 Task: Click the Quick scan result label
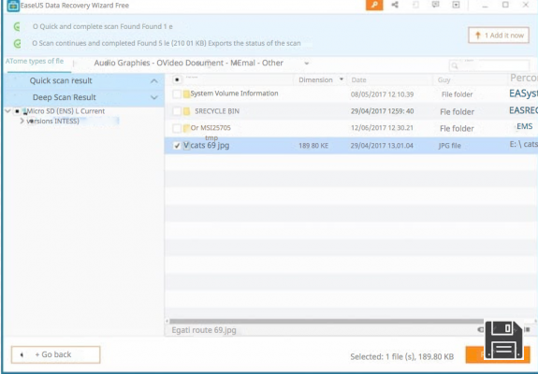coord(61,81)
